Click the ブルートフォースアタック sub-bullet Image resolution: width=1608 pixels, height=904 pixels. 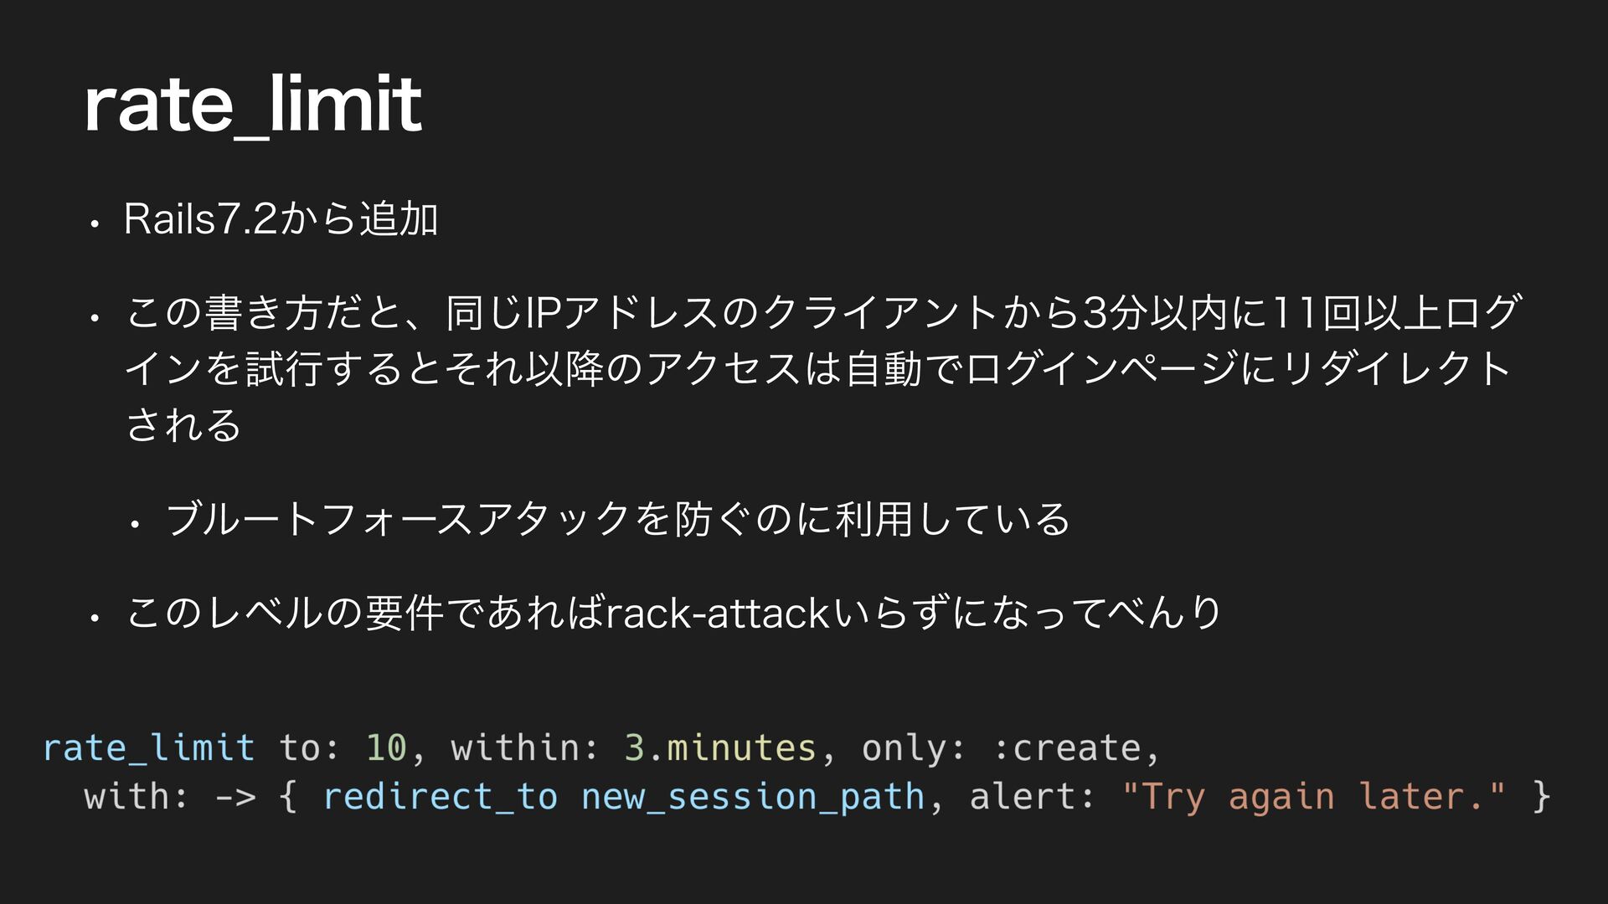[x=618, y=519]
